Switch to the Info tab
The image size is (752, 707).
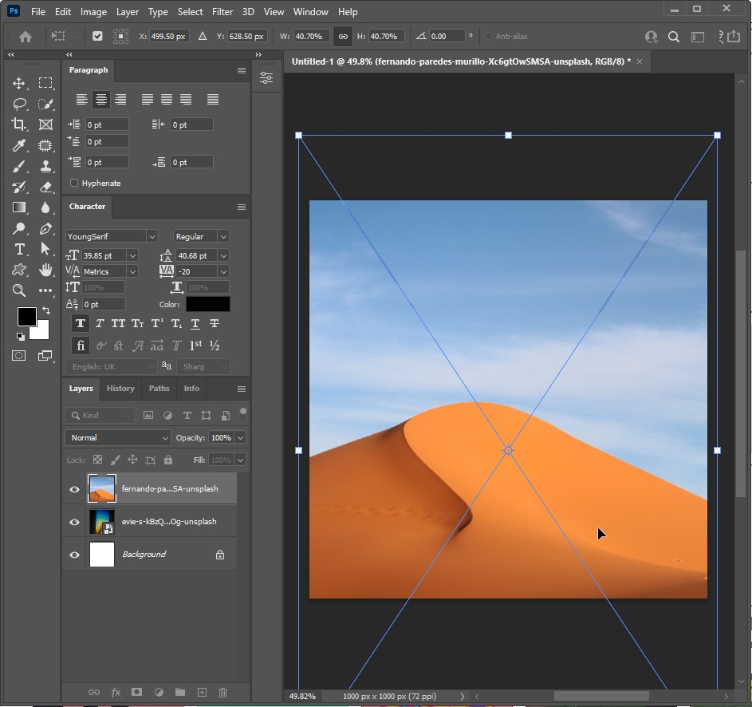(191, 389)
